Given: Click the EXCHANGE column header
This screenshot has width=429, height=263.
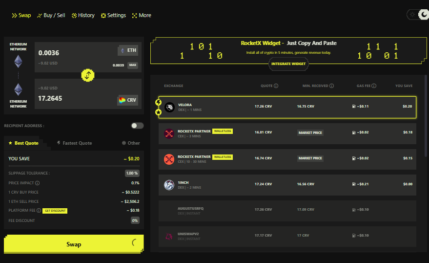Looking at the screenshot, I should (x=173, y=86).
